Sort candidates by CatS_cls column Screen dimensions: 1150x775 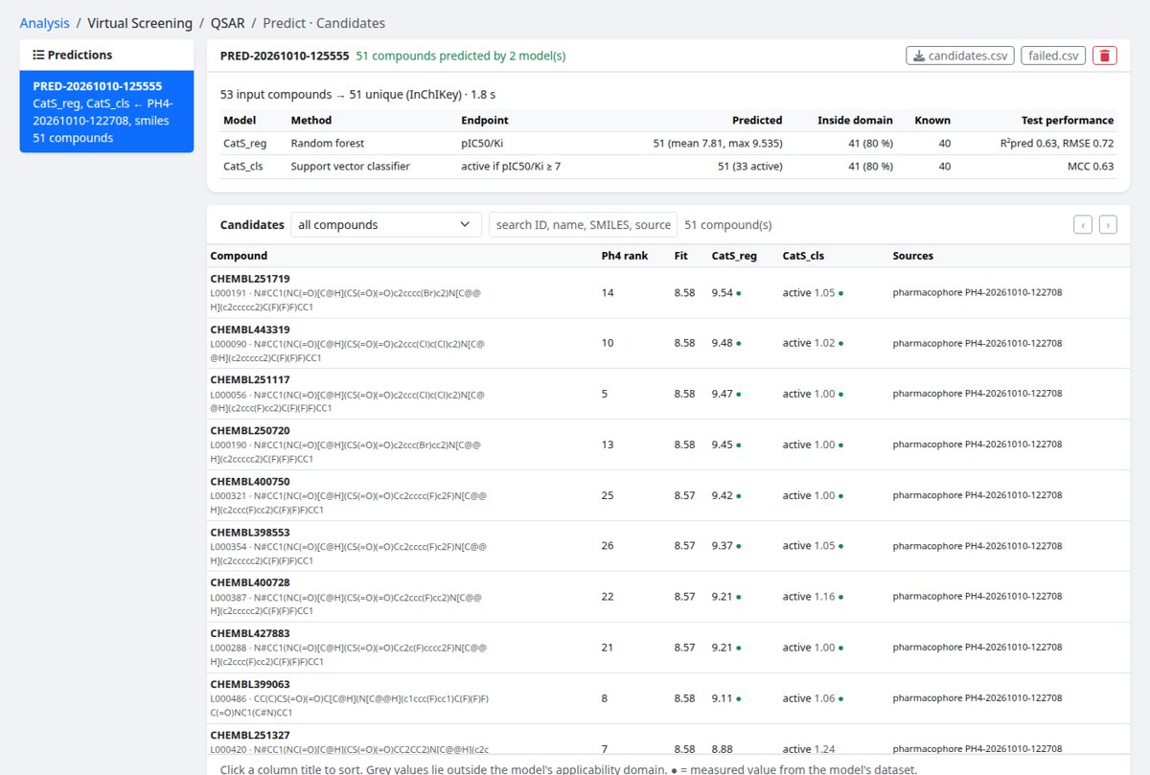tap(803, 256)
